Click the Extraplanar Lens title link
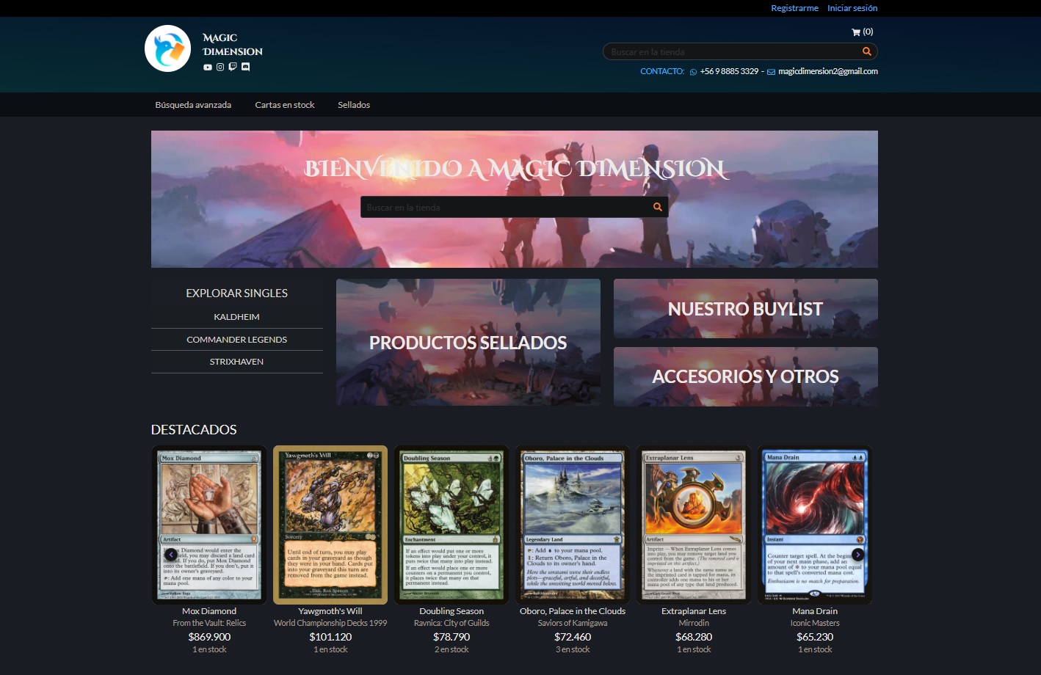 coord(694,611)
